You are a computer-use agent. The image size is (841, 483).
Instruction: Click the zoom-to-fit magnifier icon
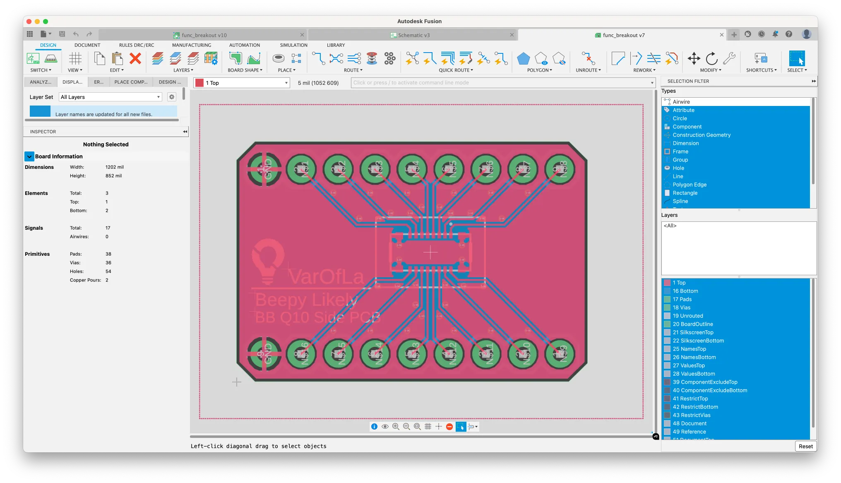[x=417, y=426]
